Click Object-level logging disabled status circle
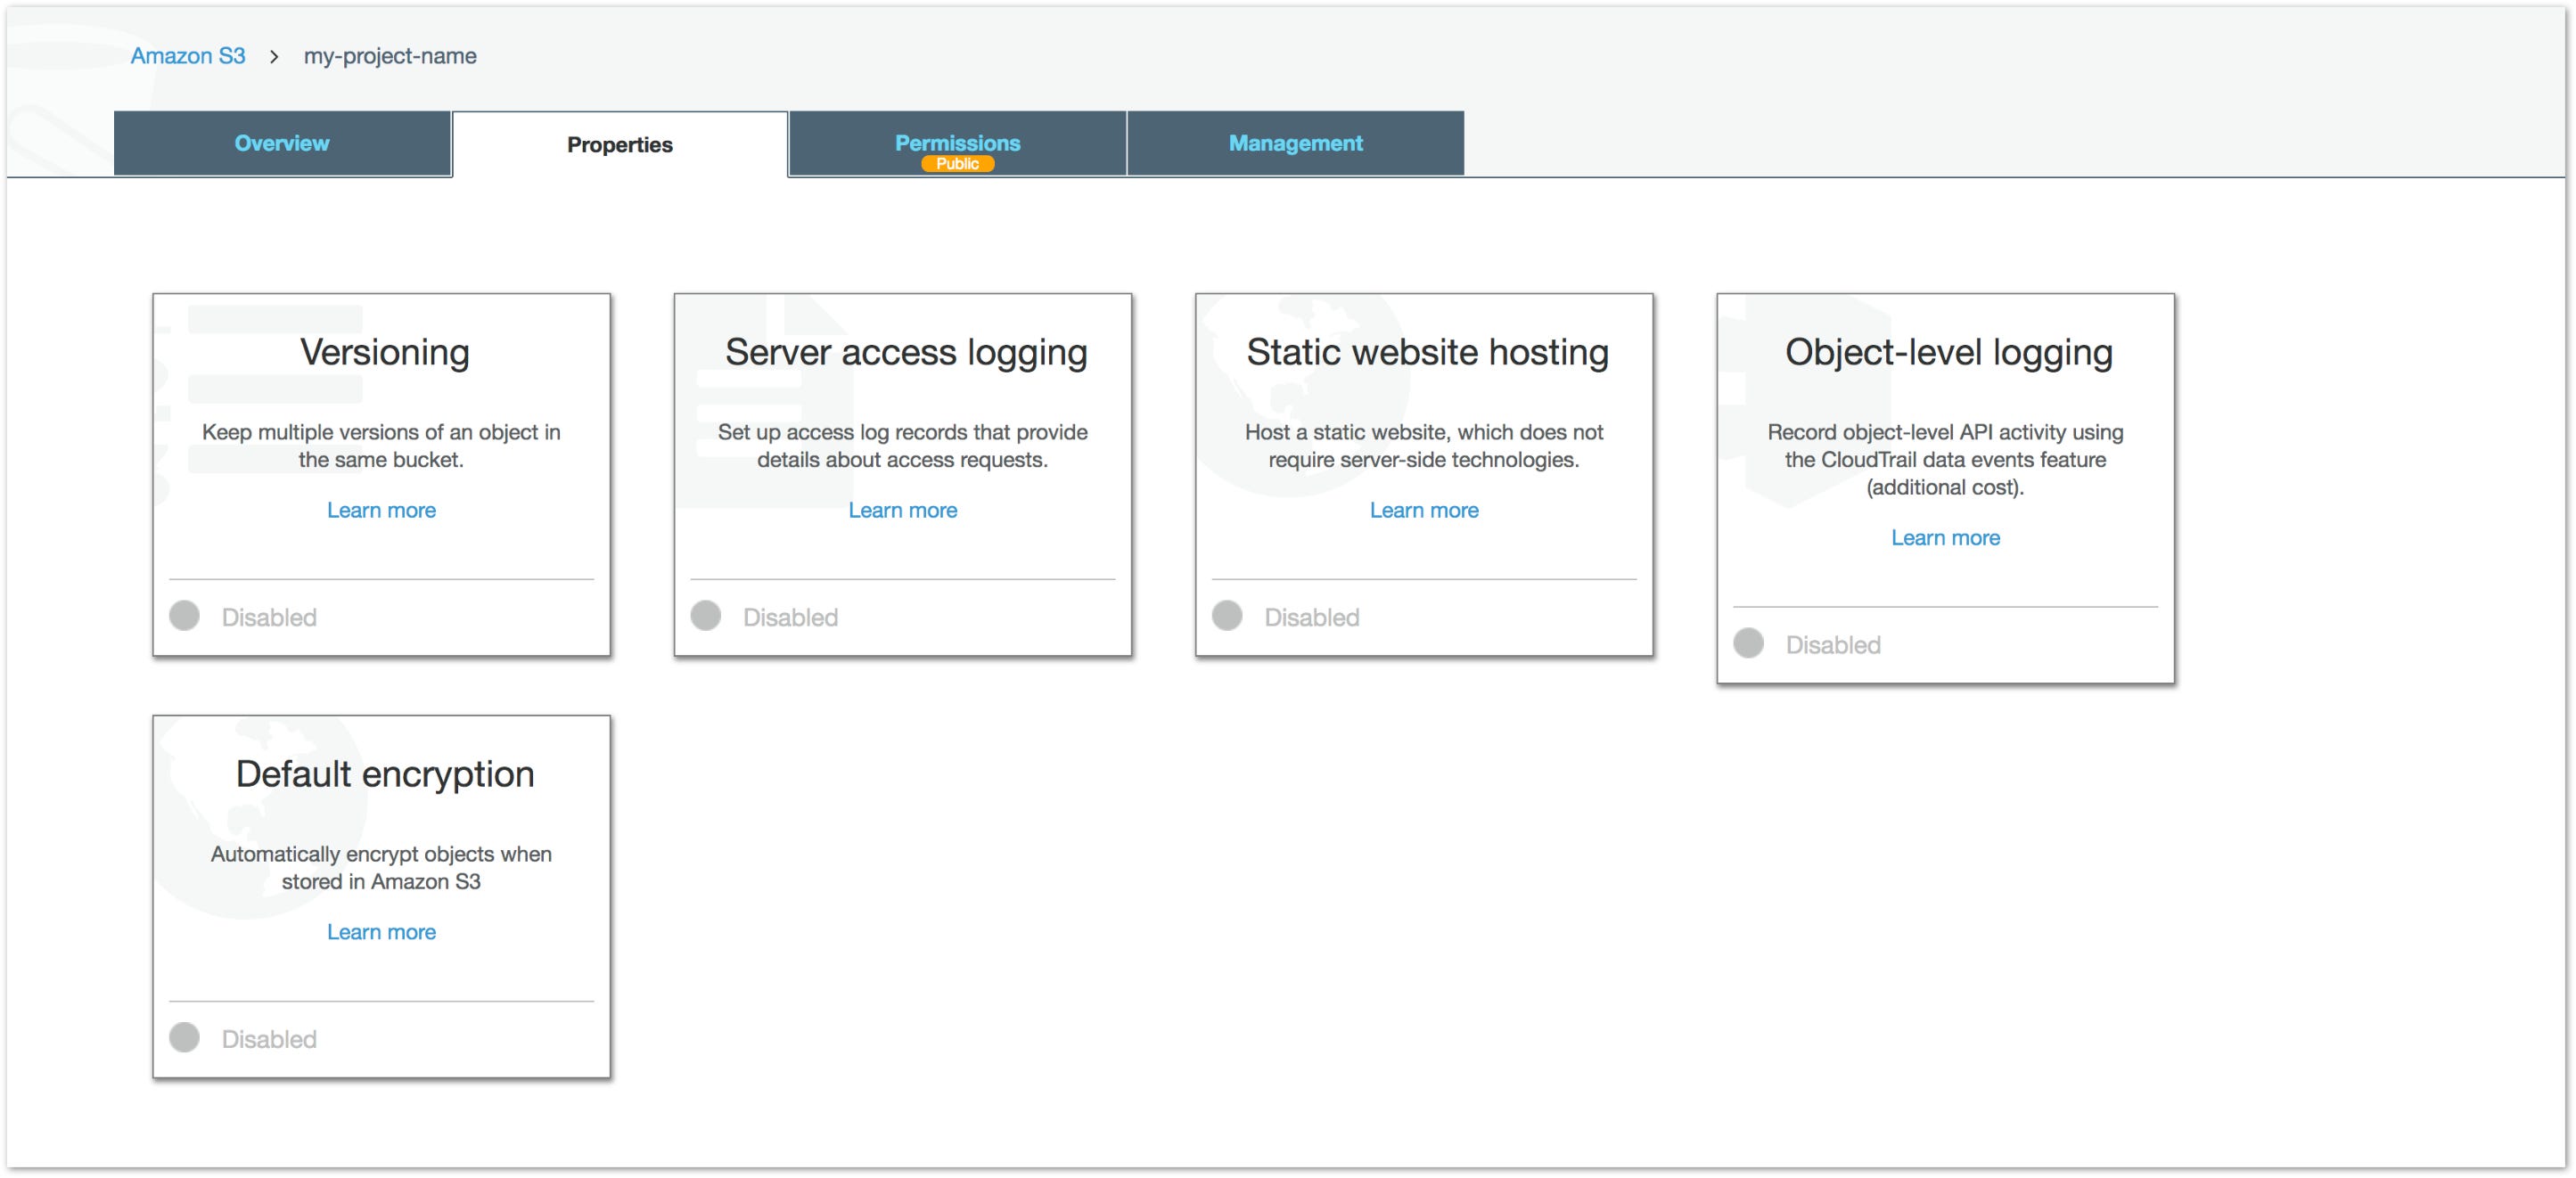 [1748, 643]
